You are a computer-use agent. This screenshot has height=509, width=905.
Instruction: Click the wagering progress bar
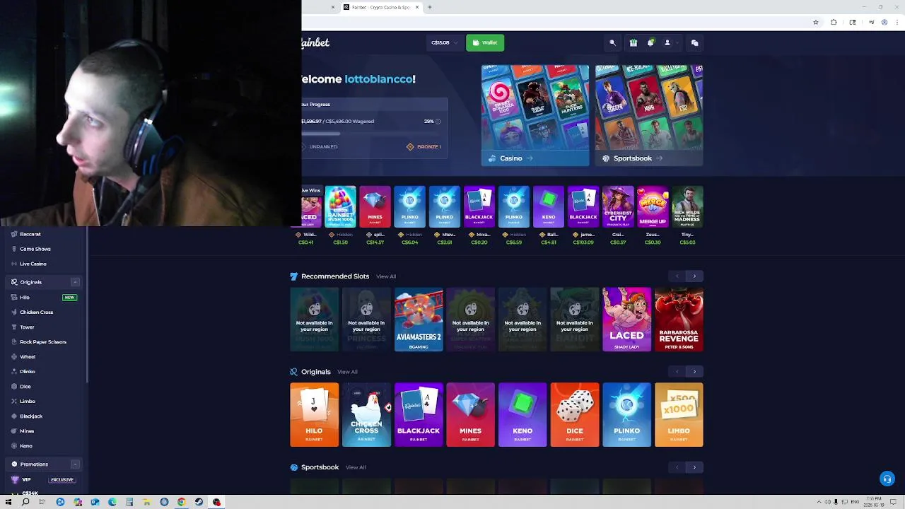(371, 133)
